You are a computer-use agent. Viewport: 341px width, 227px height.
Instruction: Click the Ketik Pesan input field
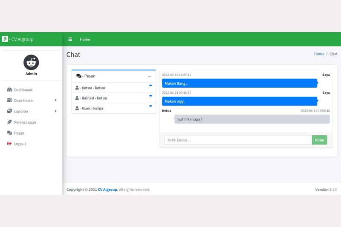point(238,140)
